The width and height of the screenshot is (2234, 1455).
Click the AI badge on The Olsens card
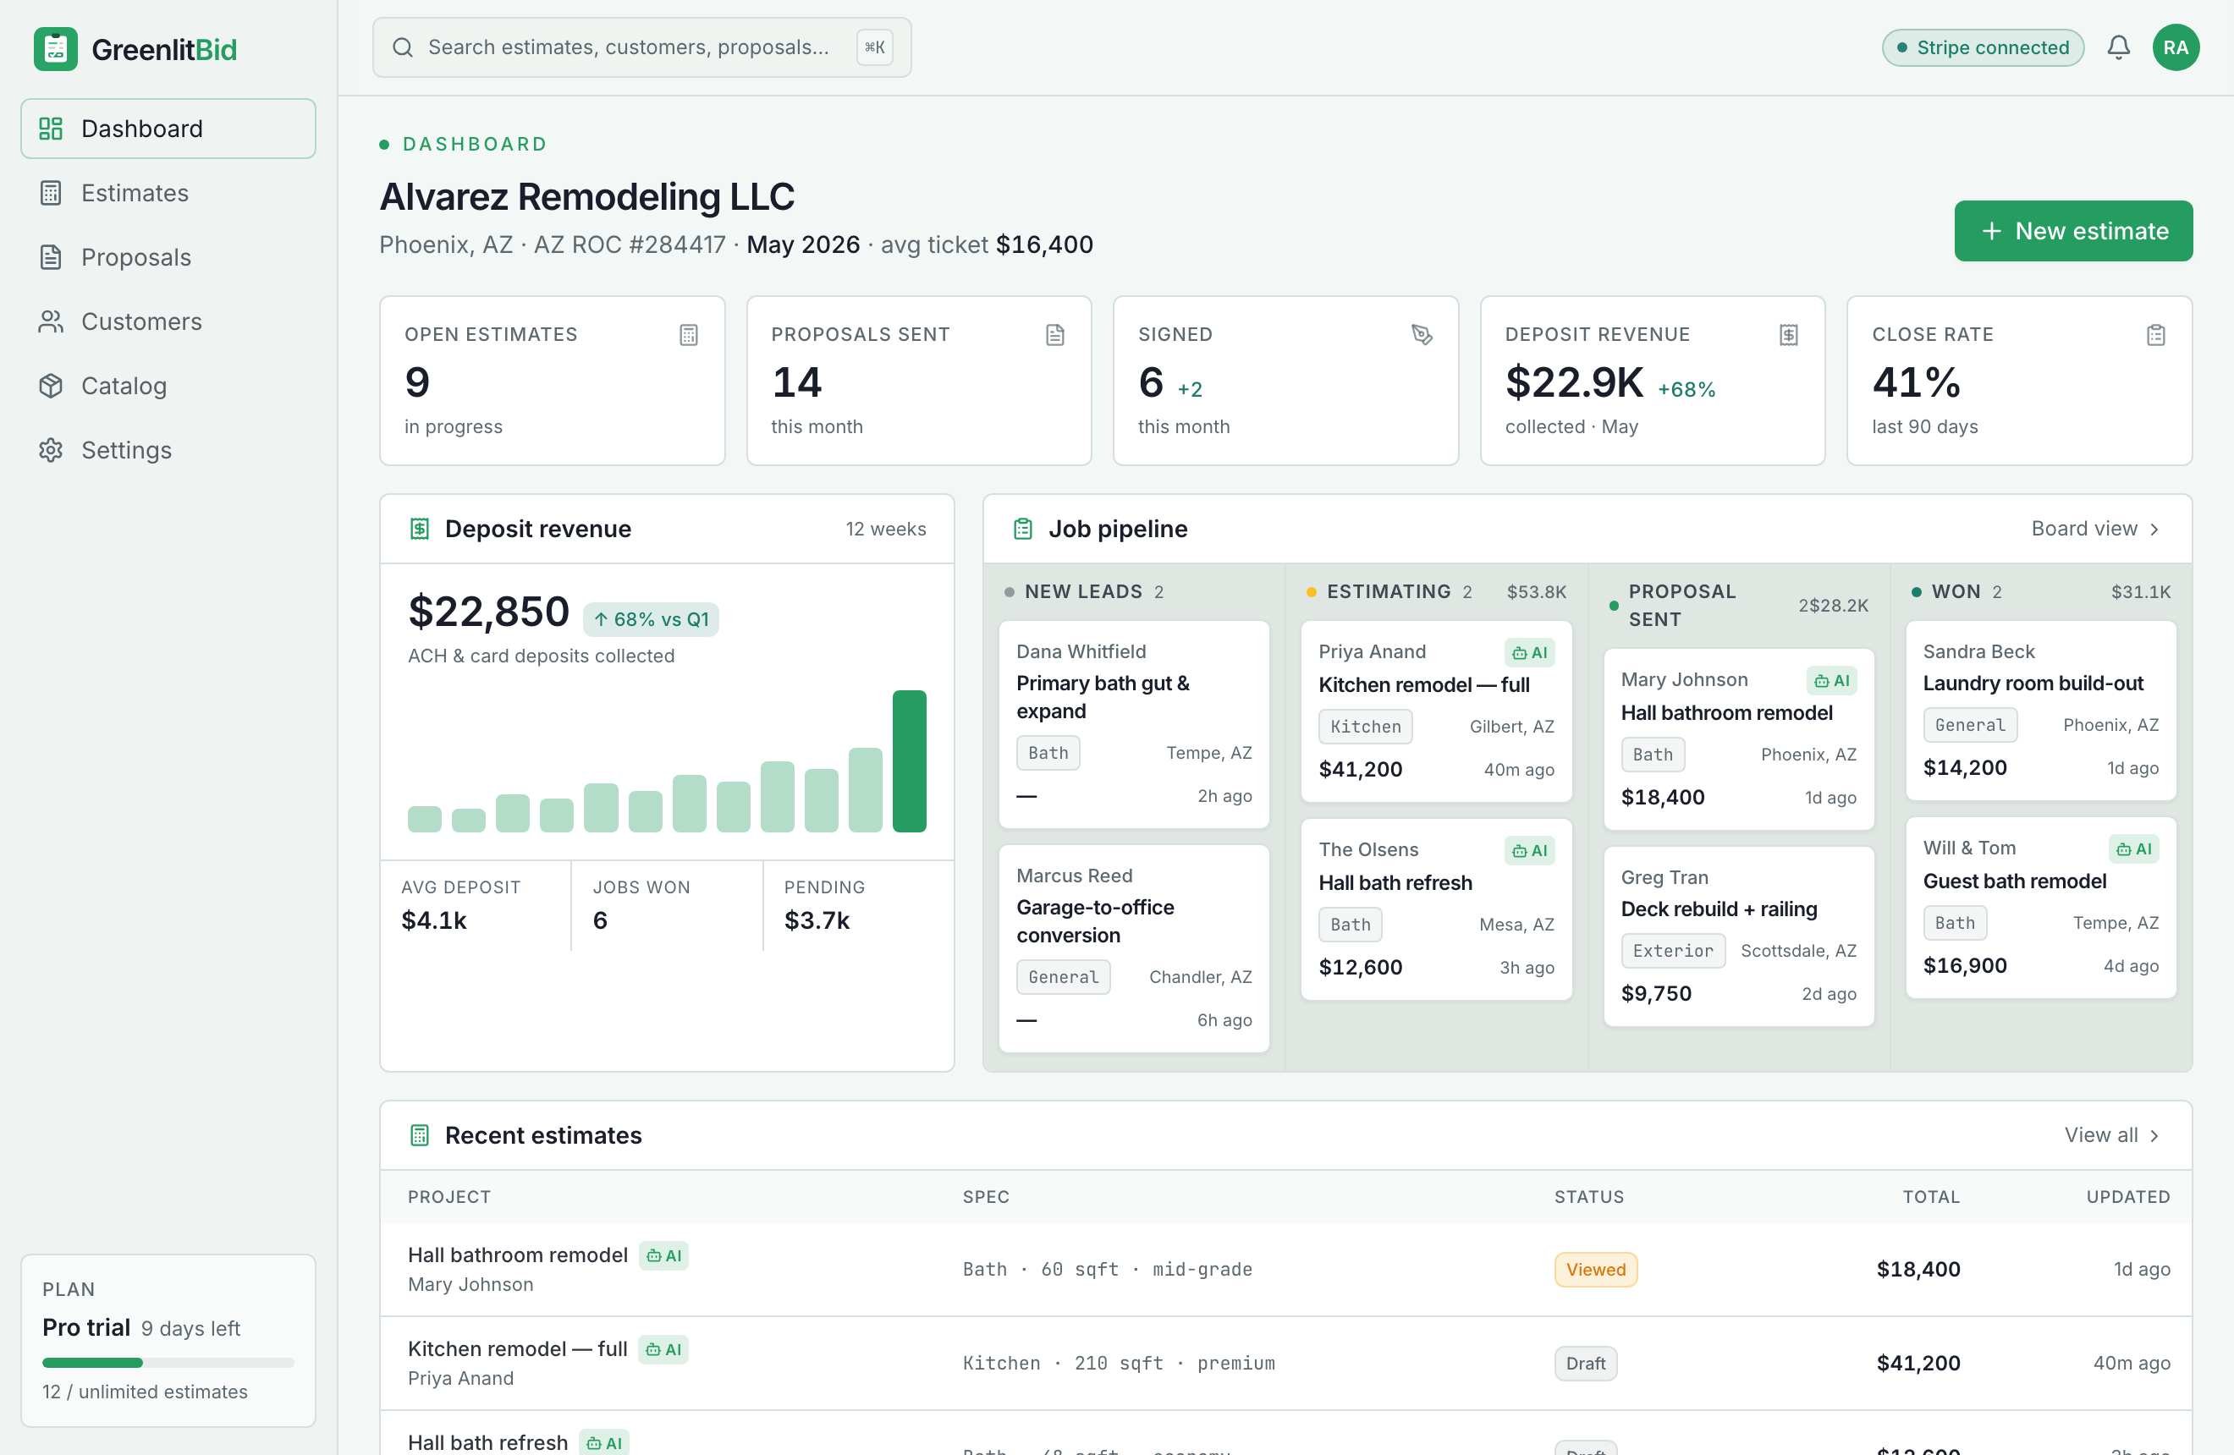[x=1529, y=851]
